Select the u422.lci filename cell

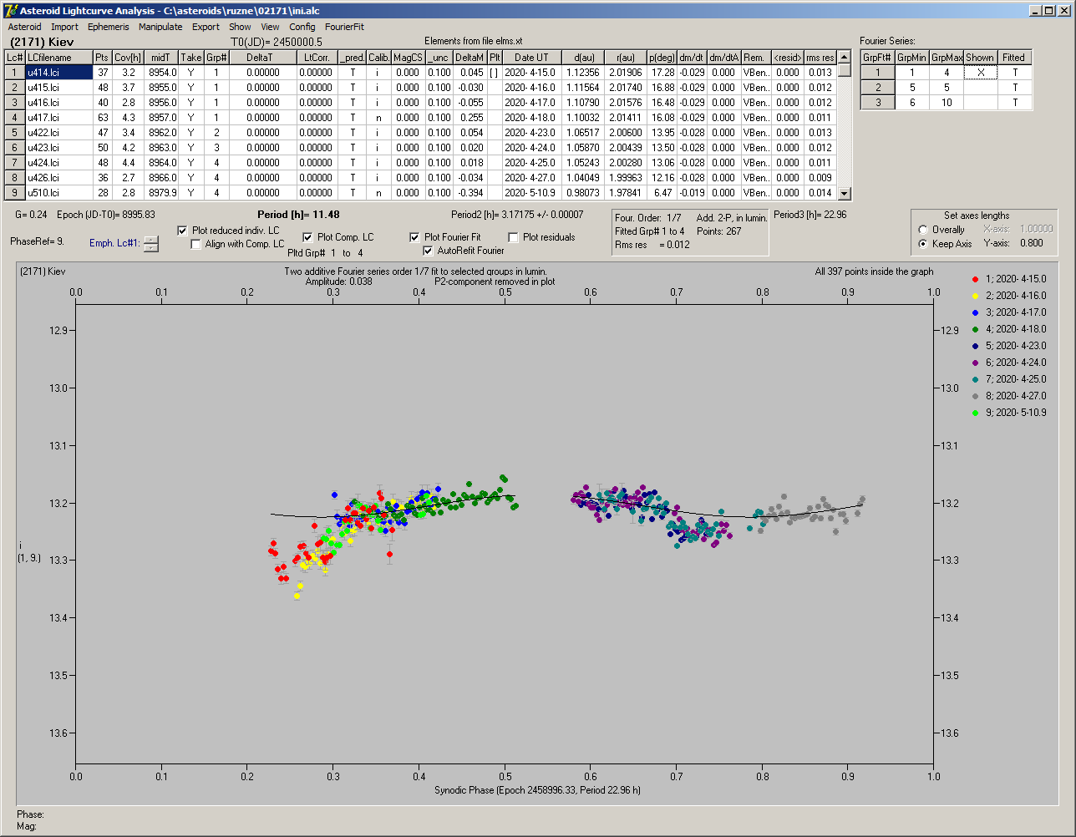pyautogui.click(x=58, y=133)
